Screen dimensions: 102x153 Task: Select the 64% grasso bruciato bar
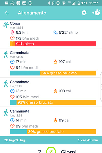click(x=53, y=73)
